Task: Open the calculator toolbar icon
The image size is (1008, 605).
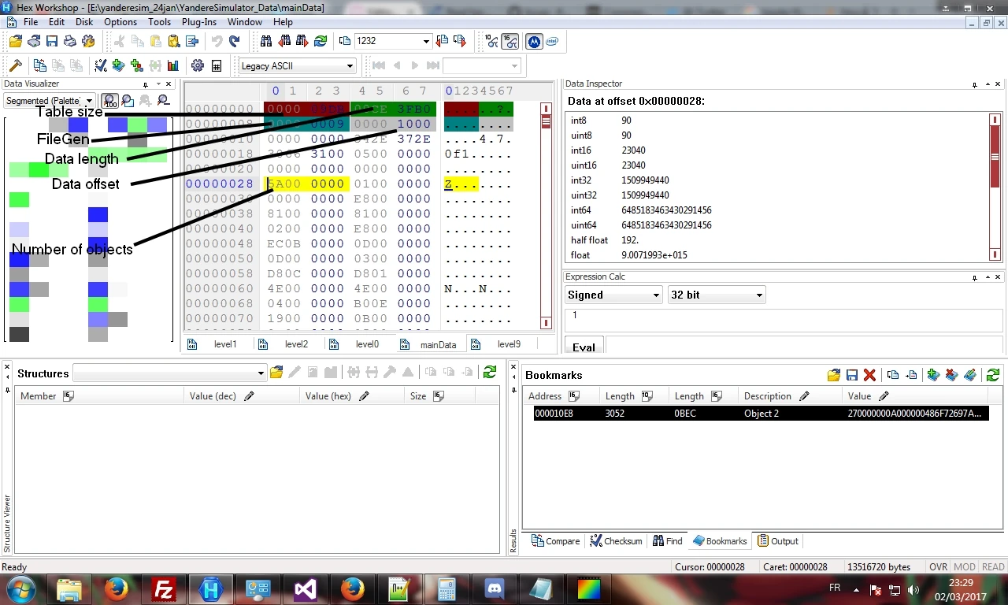Action: [216, 65]
